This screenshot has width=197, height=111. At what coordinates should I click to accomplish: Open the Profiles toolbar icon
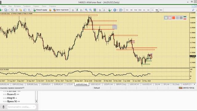[x=6, y=10]
